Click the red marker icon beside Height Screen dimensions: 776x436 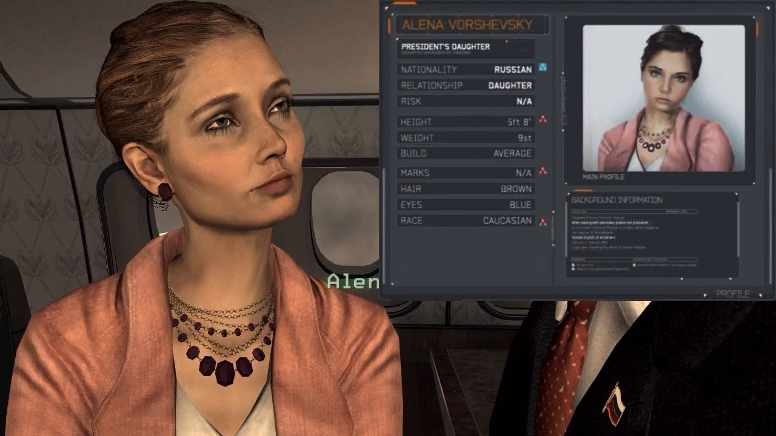pos(543,119)
